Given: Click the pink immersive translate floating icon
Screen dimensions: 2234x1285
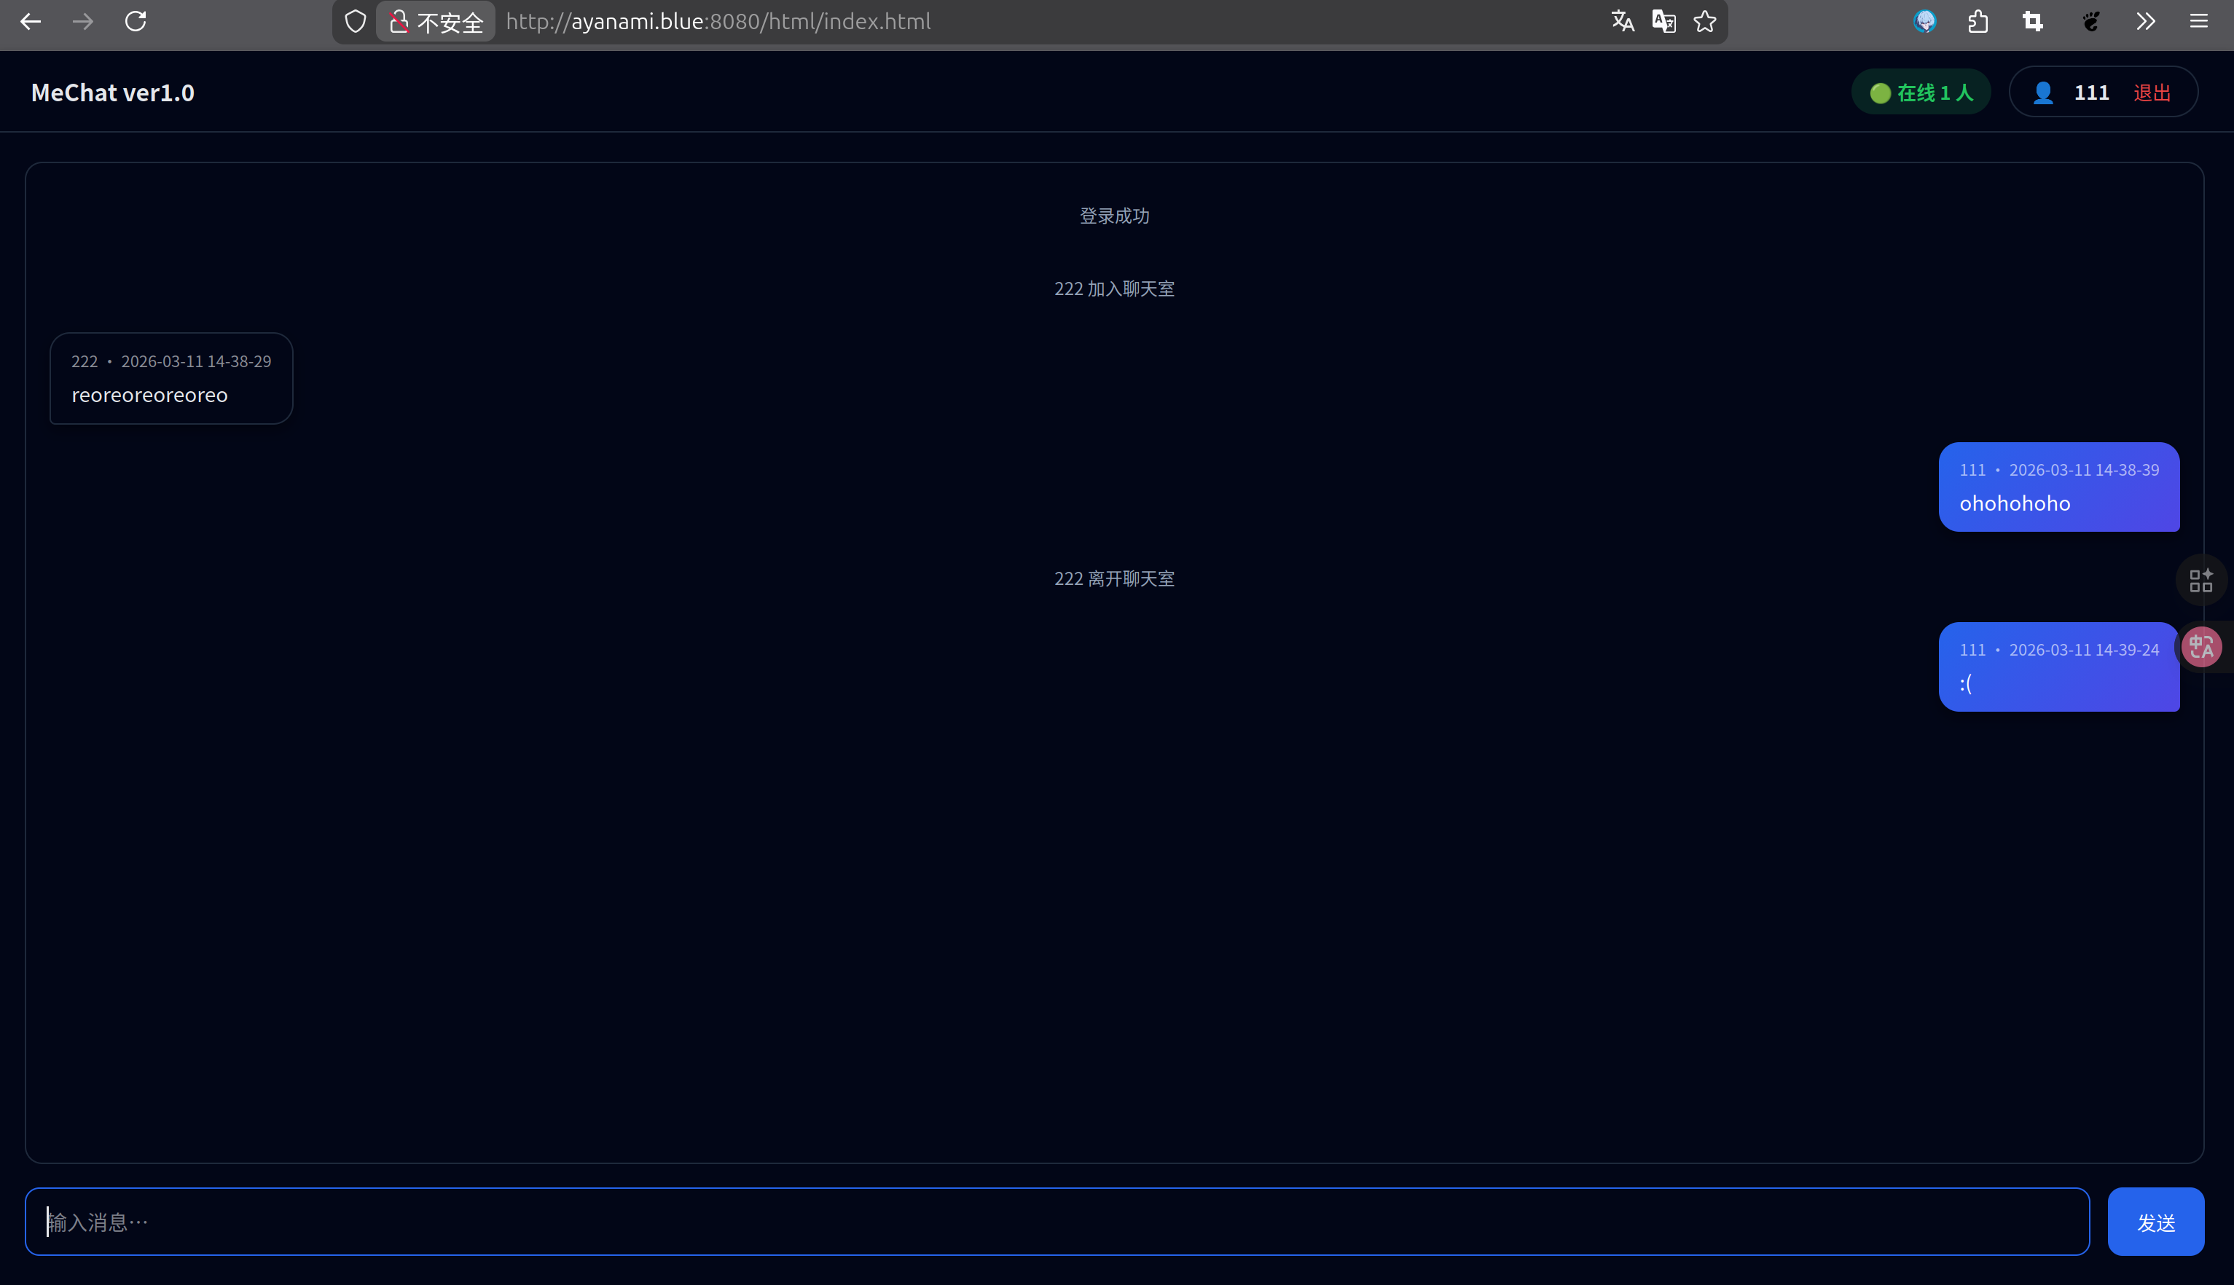Looking at the screenshot, I should pos(2201,646).
